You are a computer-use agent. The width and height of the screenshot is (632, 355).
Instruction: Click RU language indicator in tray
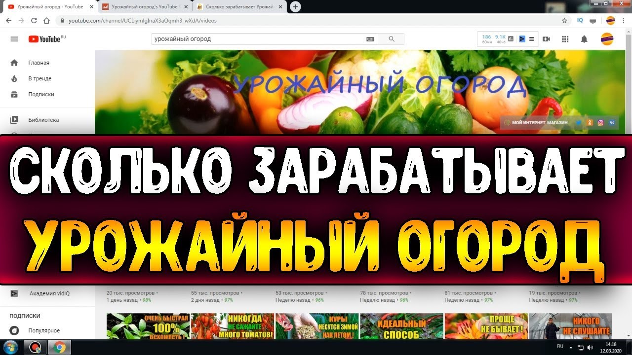560,347
